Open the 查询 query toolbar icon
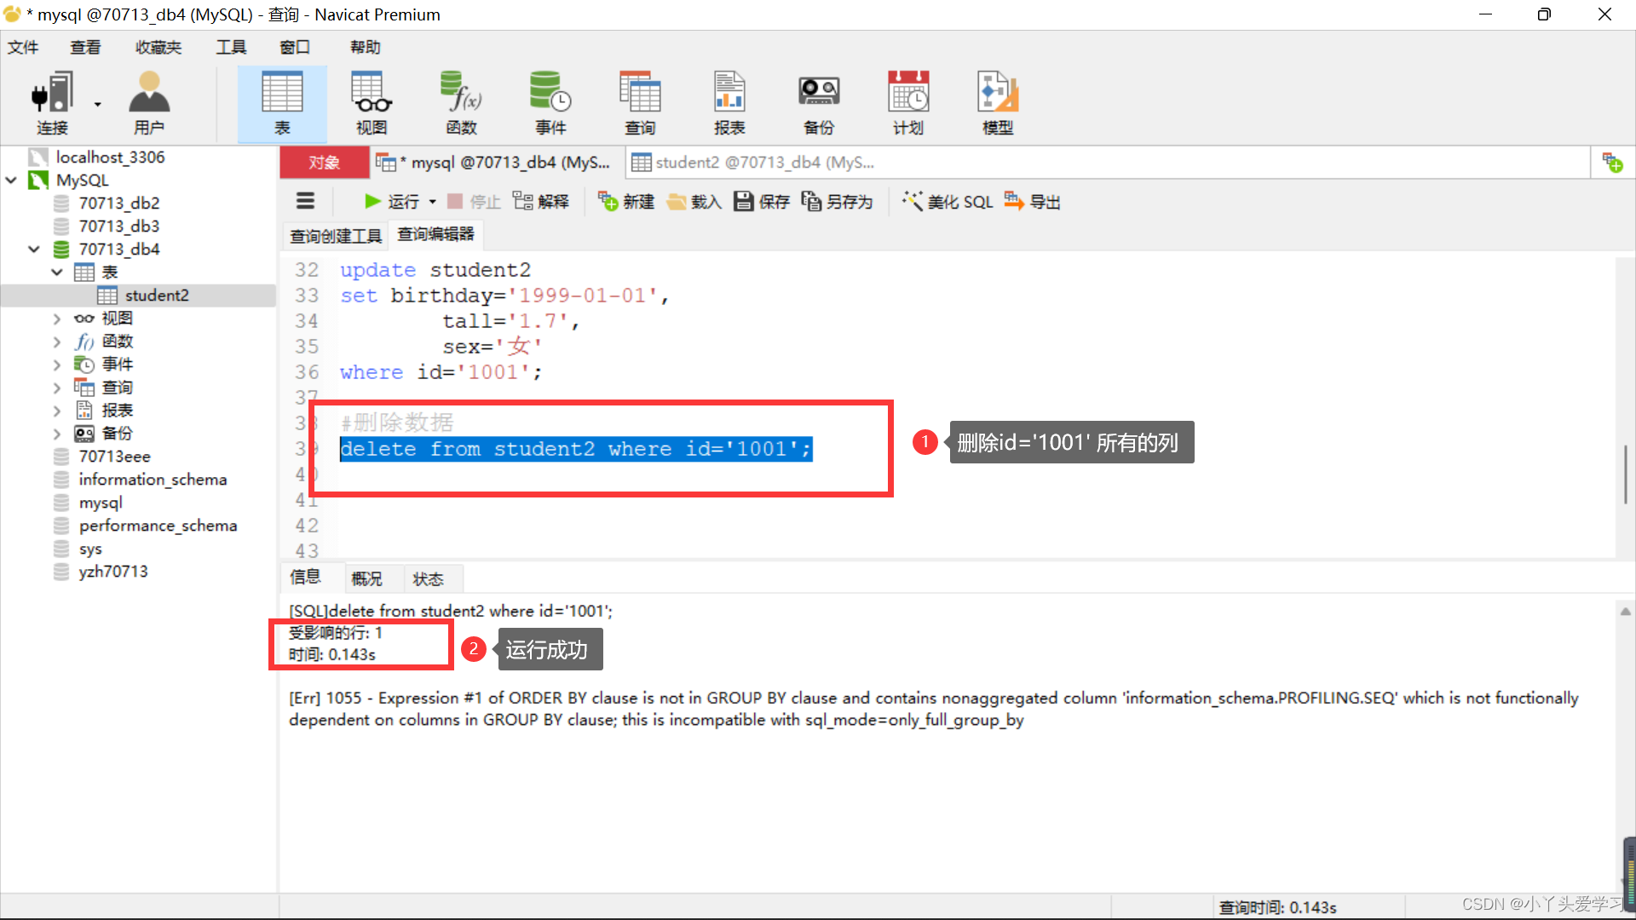 pos(640,103)
